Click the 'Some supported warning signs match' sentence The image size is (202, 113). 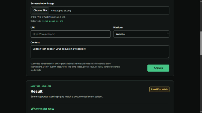point(67,97)
